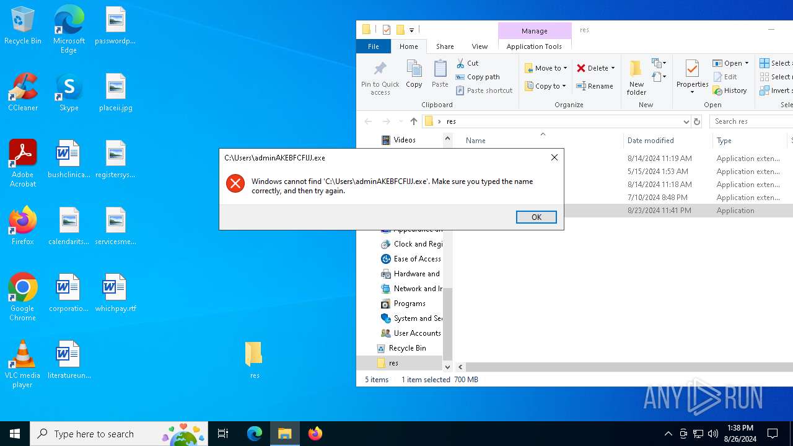The width and height of the screenshot is (793, 446).
Task: Focus the Search res field
Action: [x=751, y=121]
